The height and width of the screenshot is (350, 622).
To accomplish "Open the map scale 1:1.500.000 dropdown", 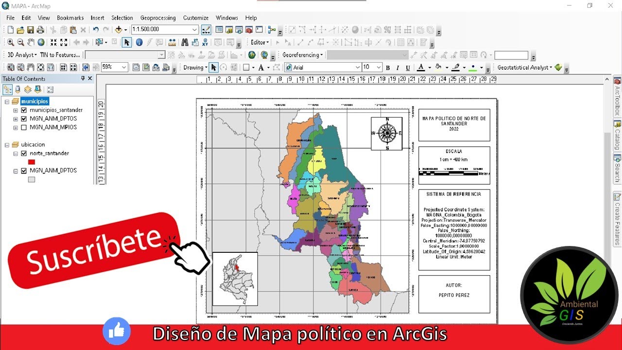I will (194, 30).
